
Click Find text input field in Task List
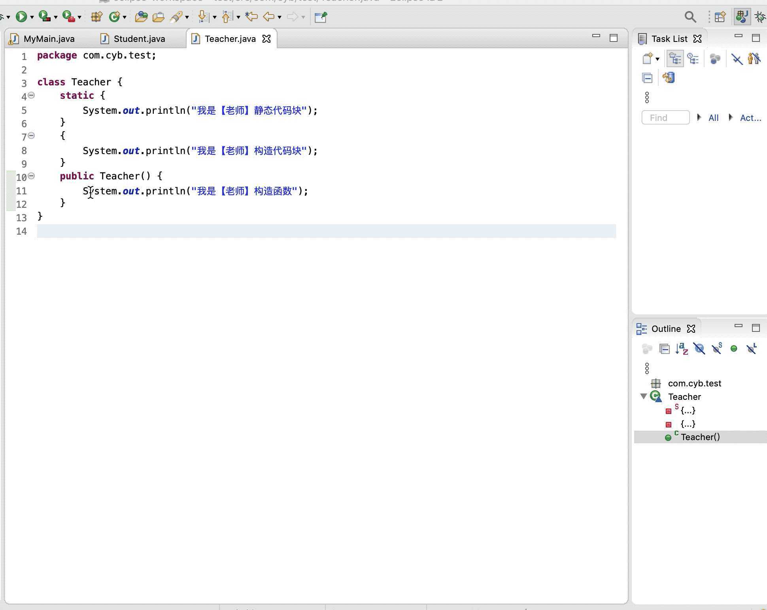(665, 117)
